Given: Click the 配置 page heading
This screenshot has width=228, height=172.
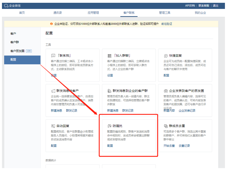Looking at the screenshot, I should pos(49,33).
